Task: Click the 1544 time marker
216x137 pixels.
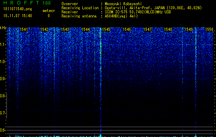Action: 86,29
